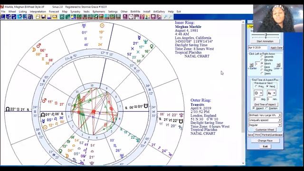The width and height of the screenshot is (304, 171).
Task: Click the Find Time of Aspect button
Action: click(x=265, y=104)
